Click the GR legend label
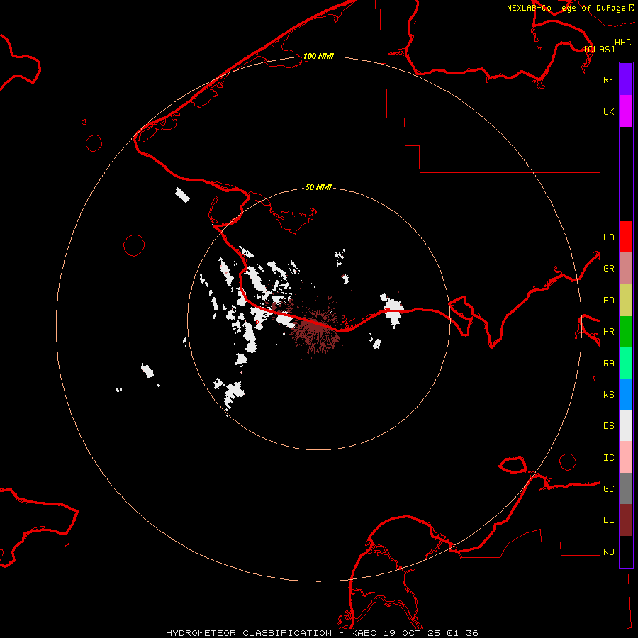This screenshot has width=638, height=638. (608, 269)
